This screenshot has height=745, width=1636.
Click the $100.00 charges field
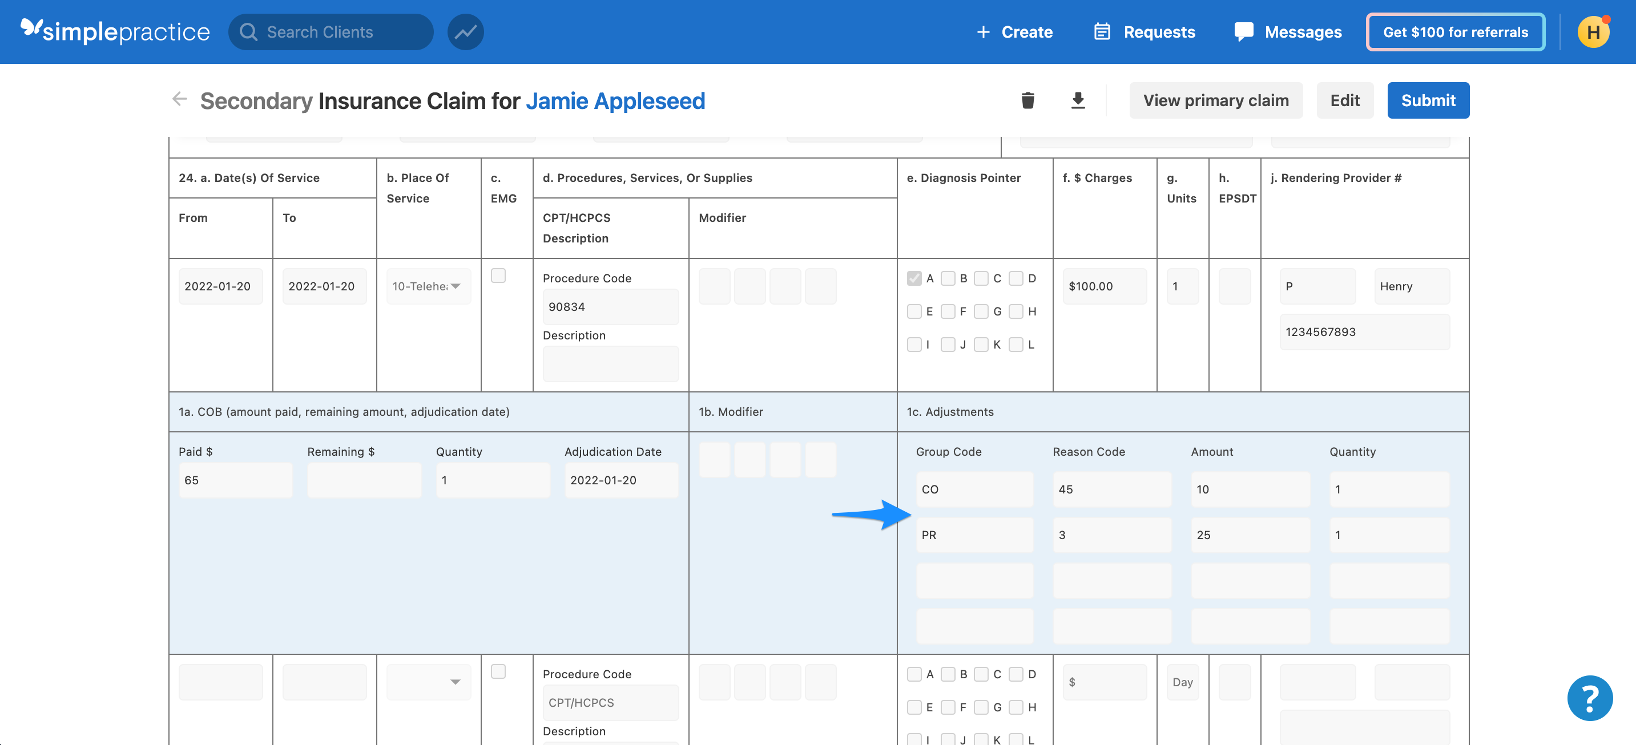click(1105, 286)
